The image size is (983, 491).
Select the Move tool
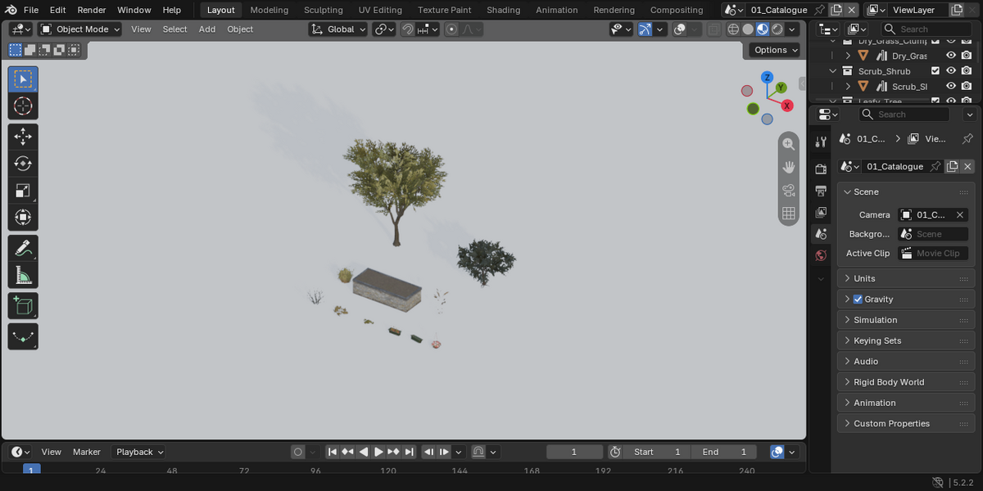coord(23,137)
